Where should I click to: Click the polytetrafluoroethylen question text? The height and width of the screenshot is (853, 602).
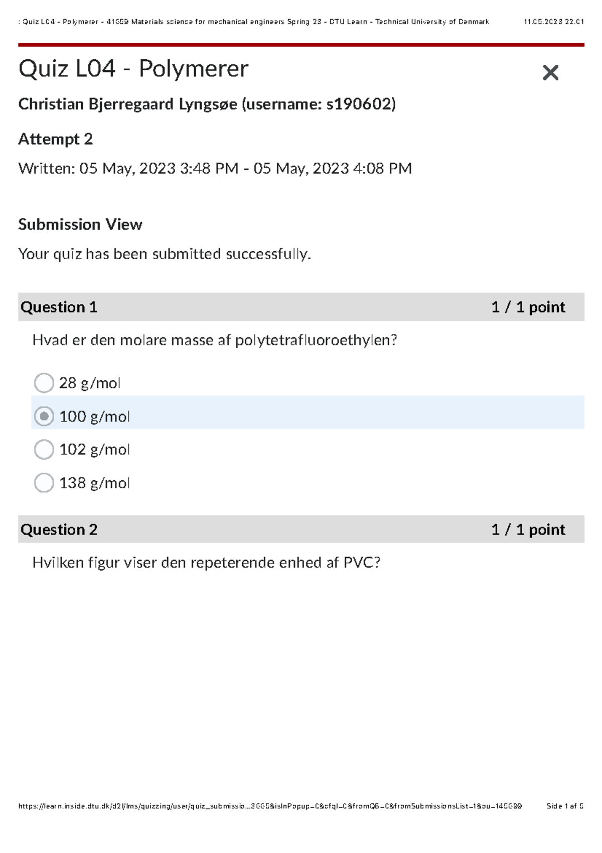coord(215,341)
